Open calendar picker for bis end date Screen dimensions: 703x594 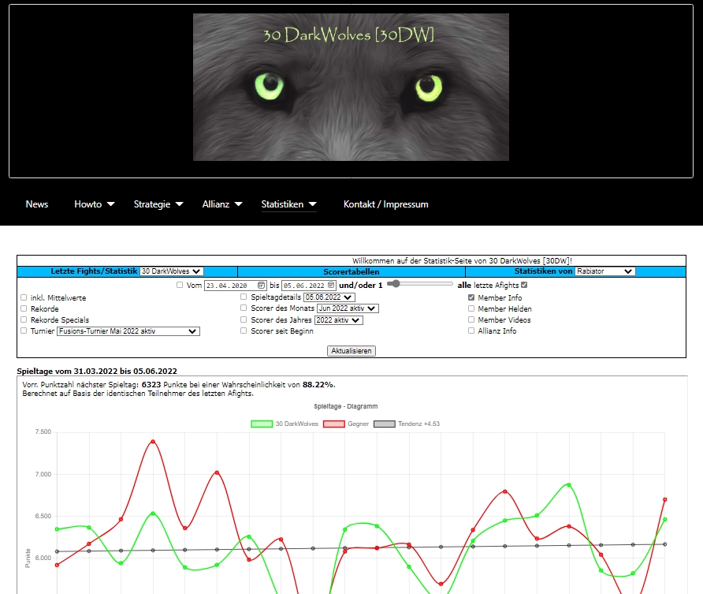click(331, 285)
